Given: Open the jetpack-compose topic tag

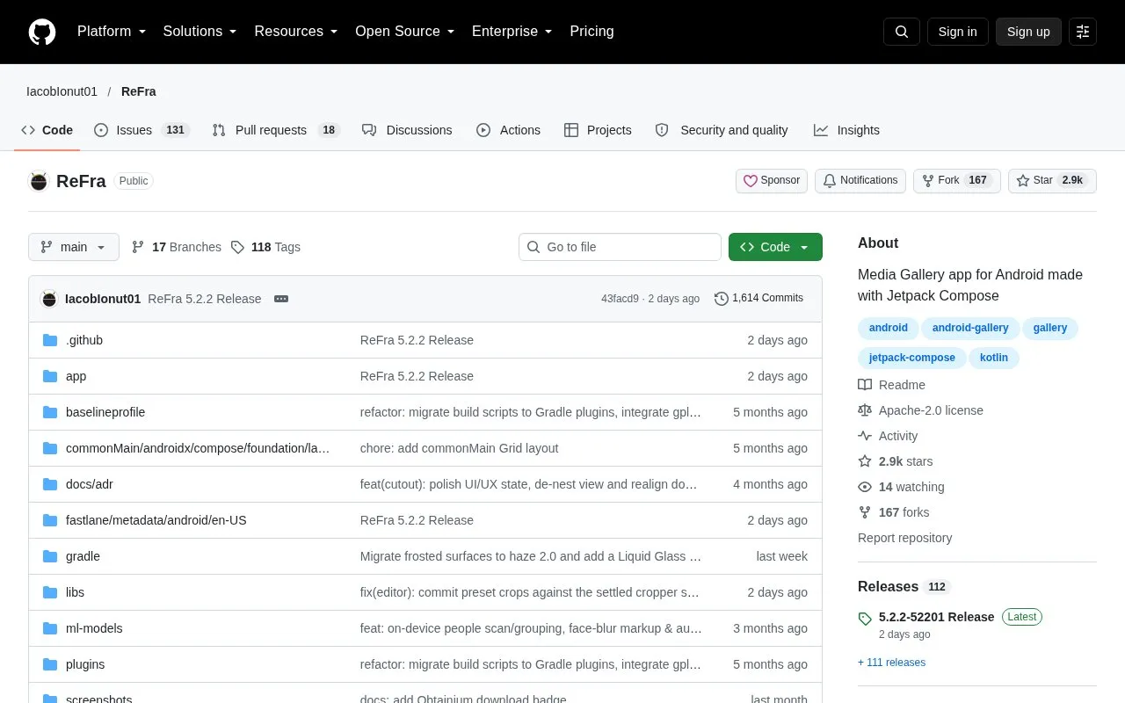Looking at the screenshot, I should pos(912,358).
